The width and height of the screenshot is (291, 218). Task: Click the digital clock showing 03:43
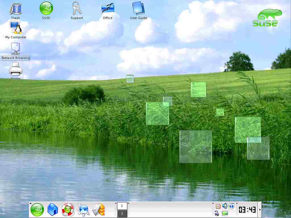point(247,210)
